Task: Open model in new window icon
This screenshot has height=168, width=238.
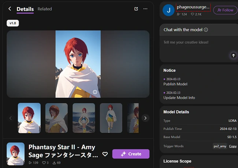Action: point(136,9)
